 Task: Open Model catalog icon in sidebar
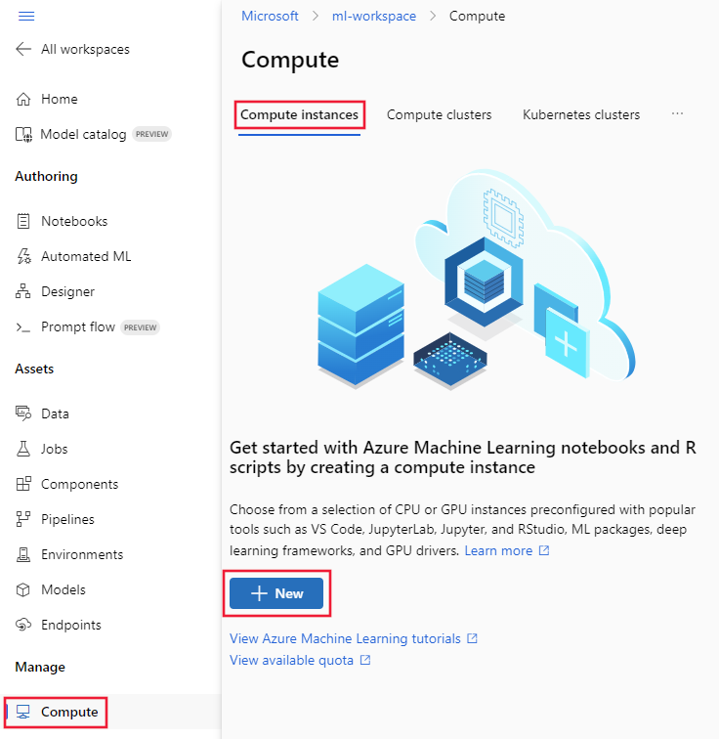23,134
